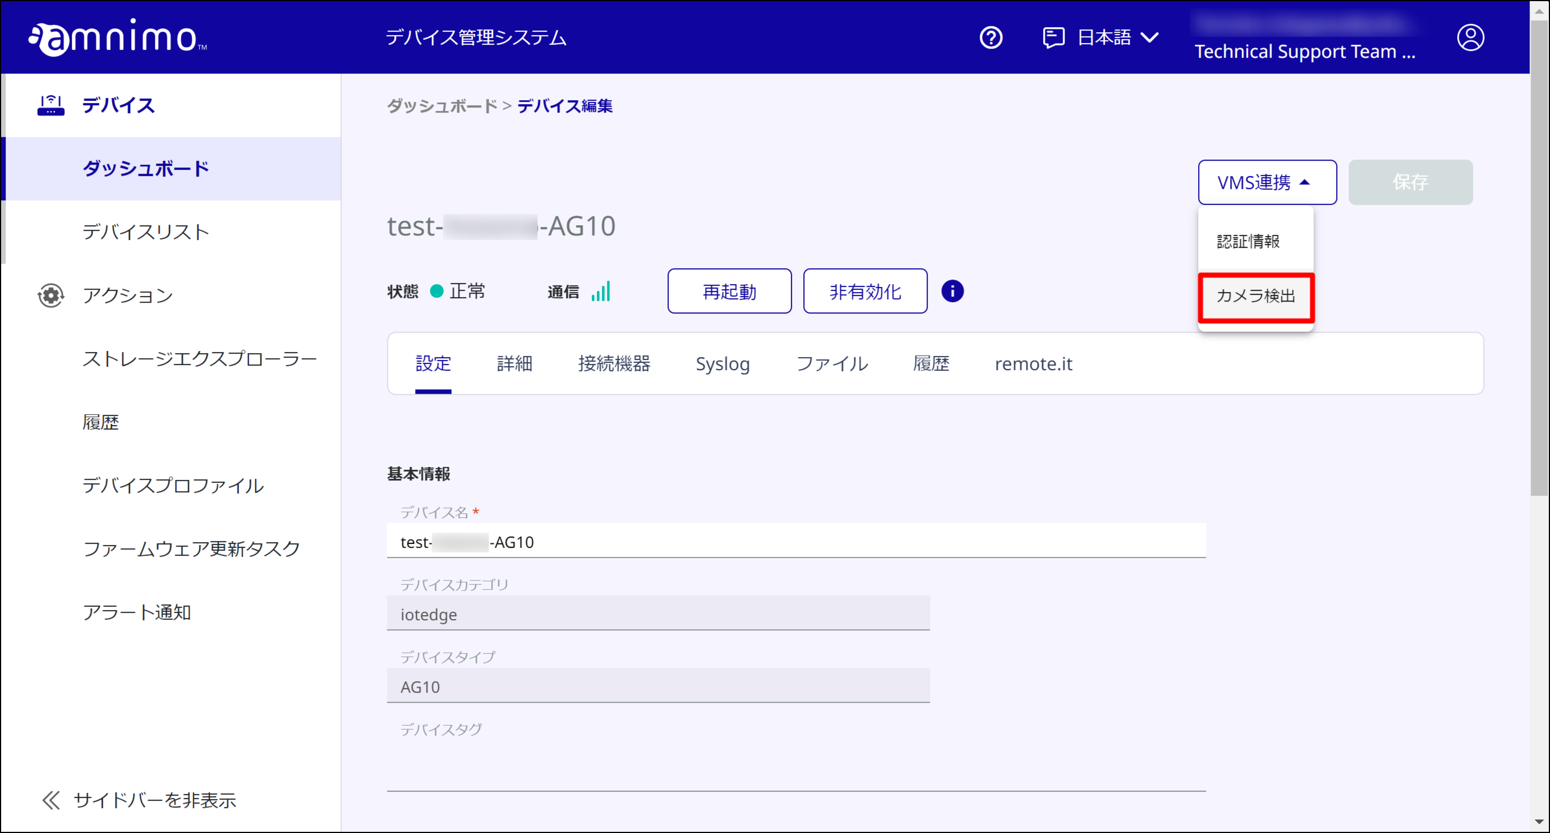The image size is (1550, 833).
Task: Click the blue info icon beside 非有効化
Action: tap(952, 291)
